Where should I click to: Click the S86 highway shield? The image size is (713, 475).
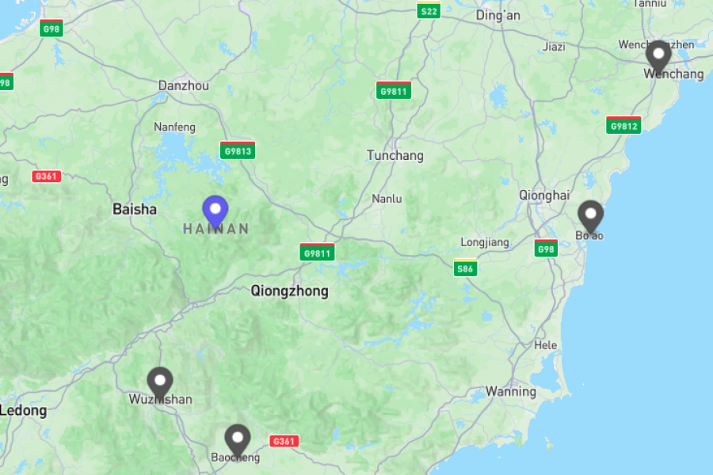coord(465,268)
